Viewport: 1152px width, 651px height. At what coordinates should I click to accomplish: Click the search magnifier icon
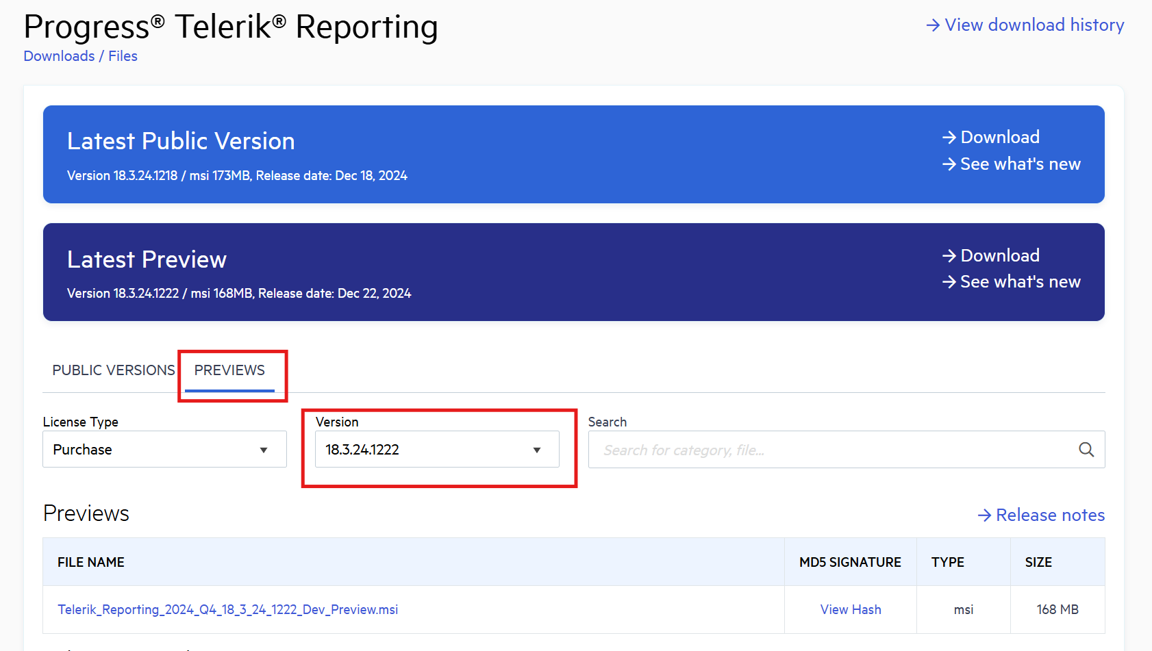[1086, 450]
